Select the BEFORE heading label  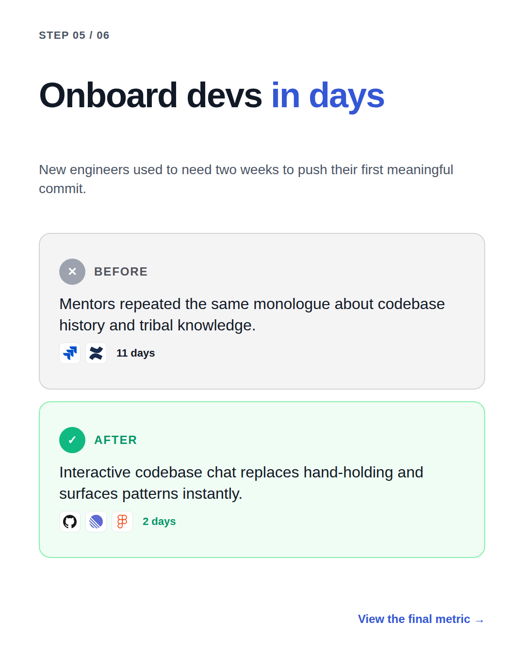[121, 272]
